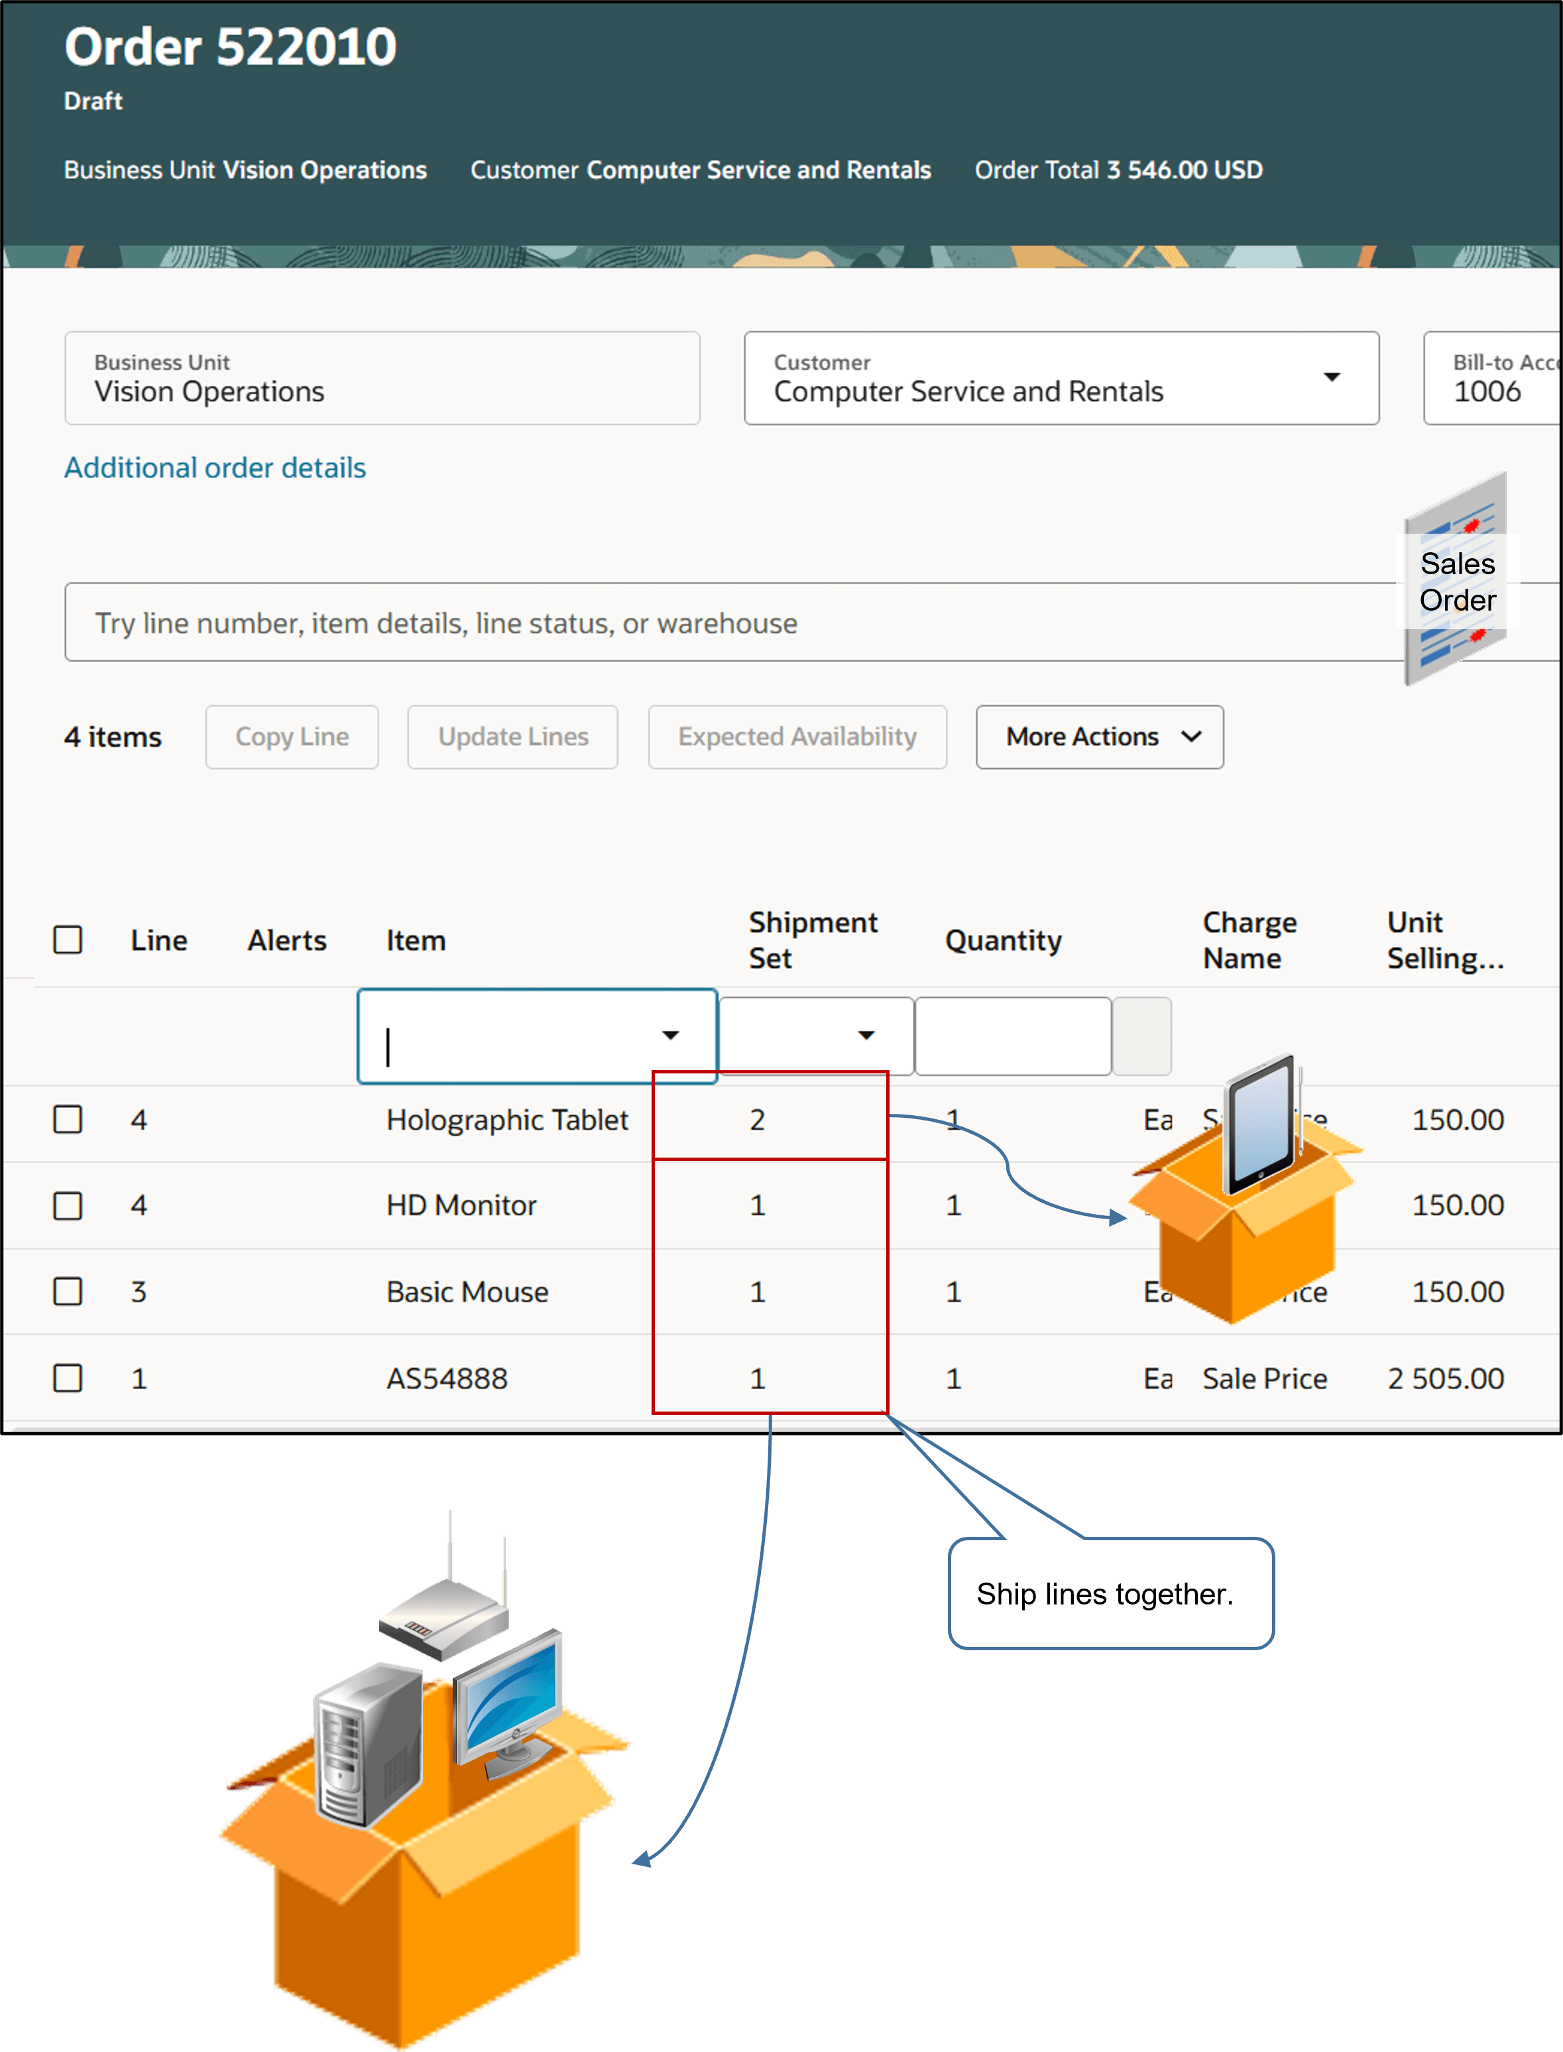Check the HD Monitor line checkbox
This screenshot has width=1563, height=2052.
[68, 1205]
